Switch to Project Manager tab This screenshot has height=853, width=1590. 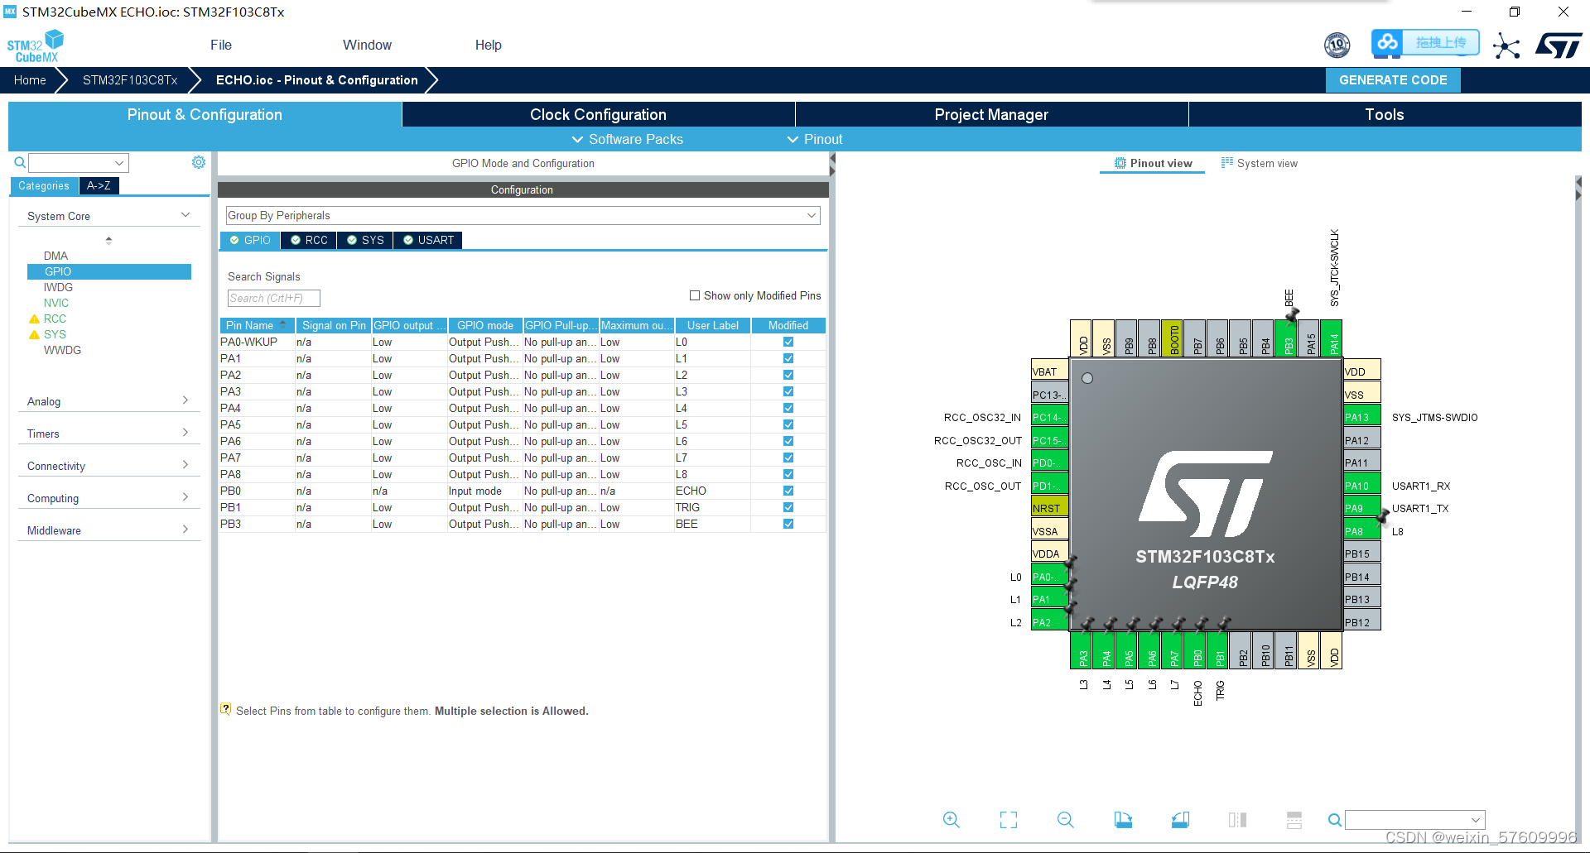tap(991, 114)
